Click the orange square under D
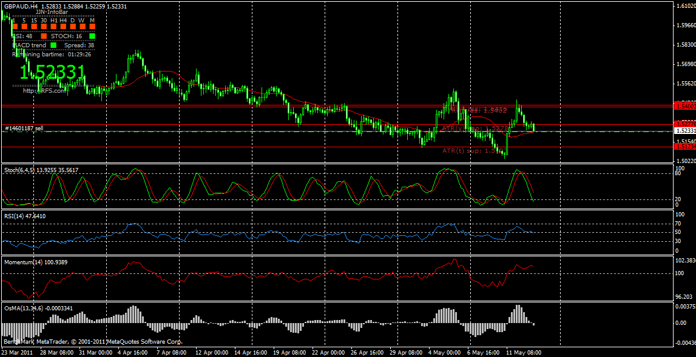This screenshot has width=696, height=357. (x=73, y=27)
